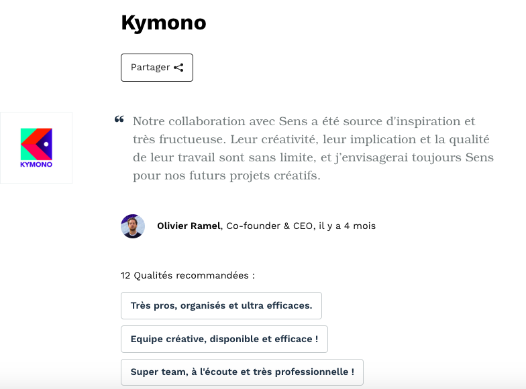Click the 'il y a 4 mois' timestamp

click(347, 226)
